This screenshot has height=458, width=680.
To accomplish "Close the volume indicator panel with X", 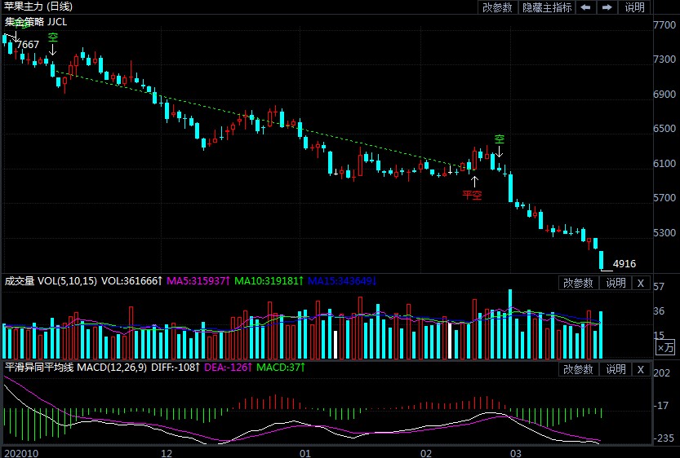I will [640, 283].
